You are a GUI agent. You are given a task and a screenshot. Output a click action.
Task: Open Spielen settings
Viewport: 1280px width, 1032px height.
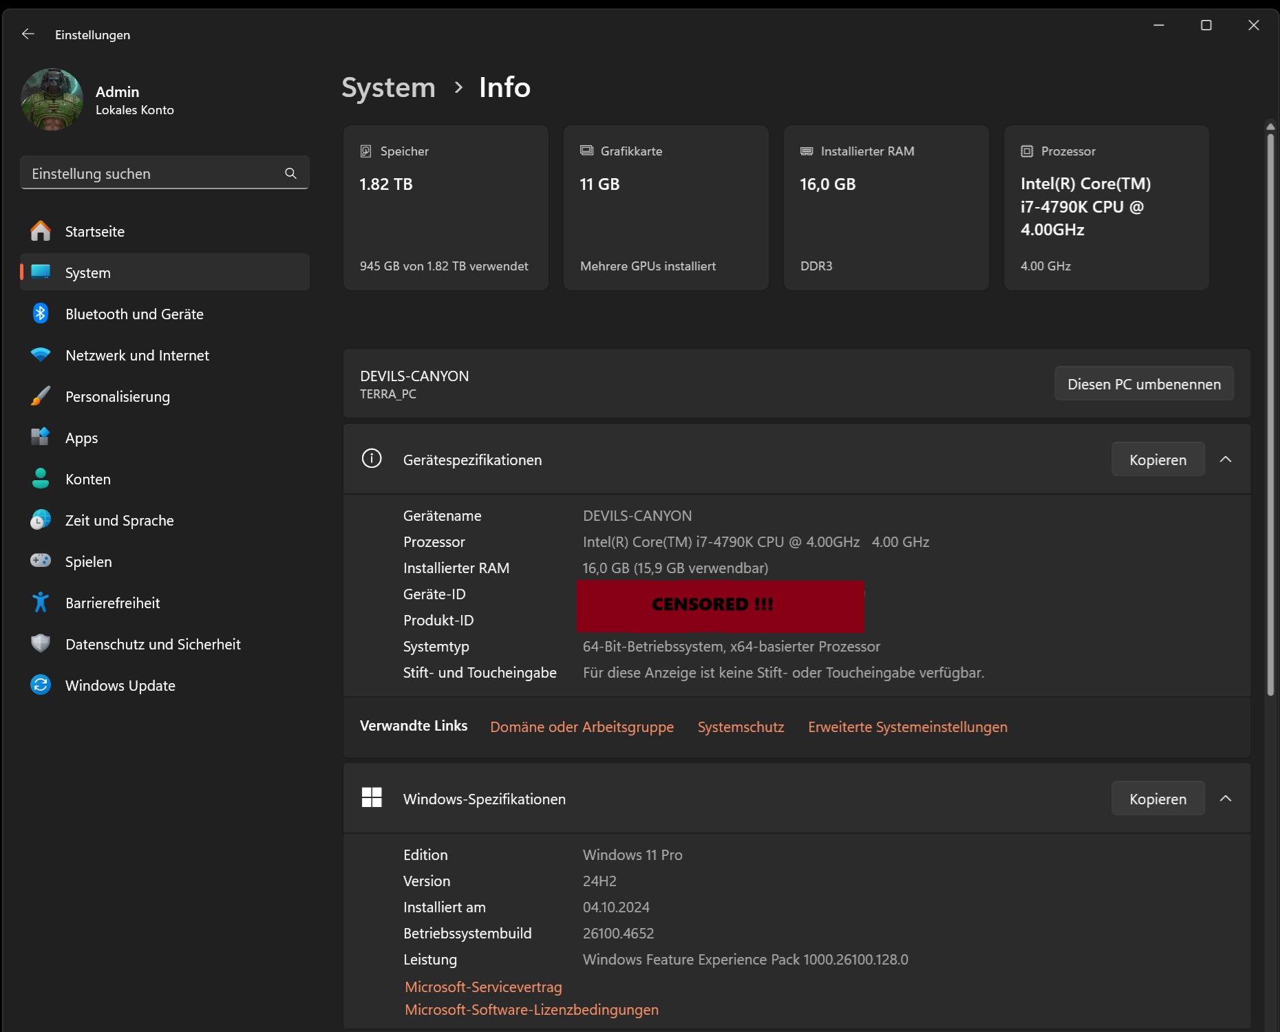pos(164,561)
